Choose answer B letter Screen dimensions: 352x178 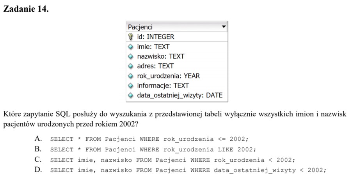[x=38, y=149]
